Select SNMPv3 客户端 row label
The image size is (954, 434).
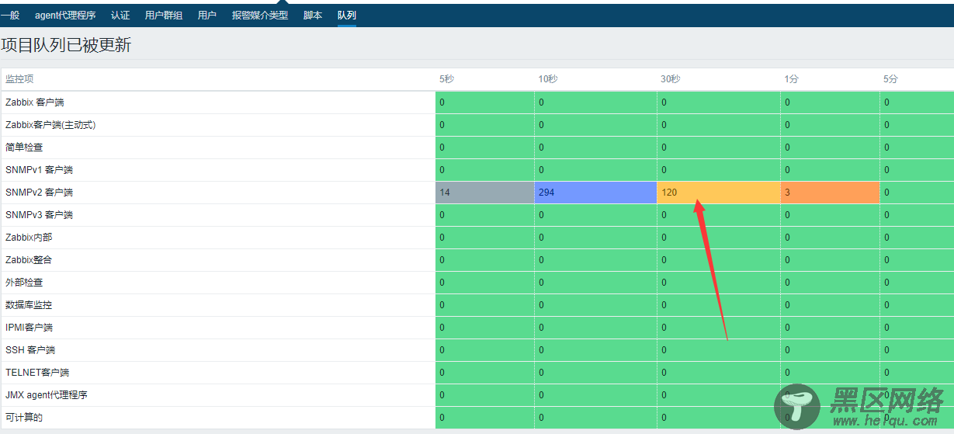[39, 215]
